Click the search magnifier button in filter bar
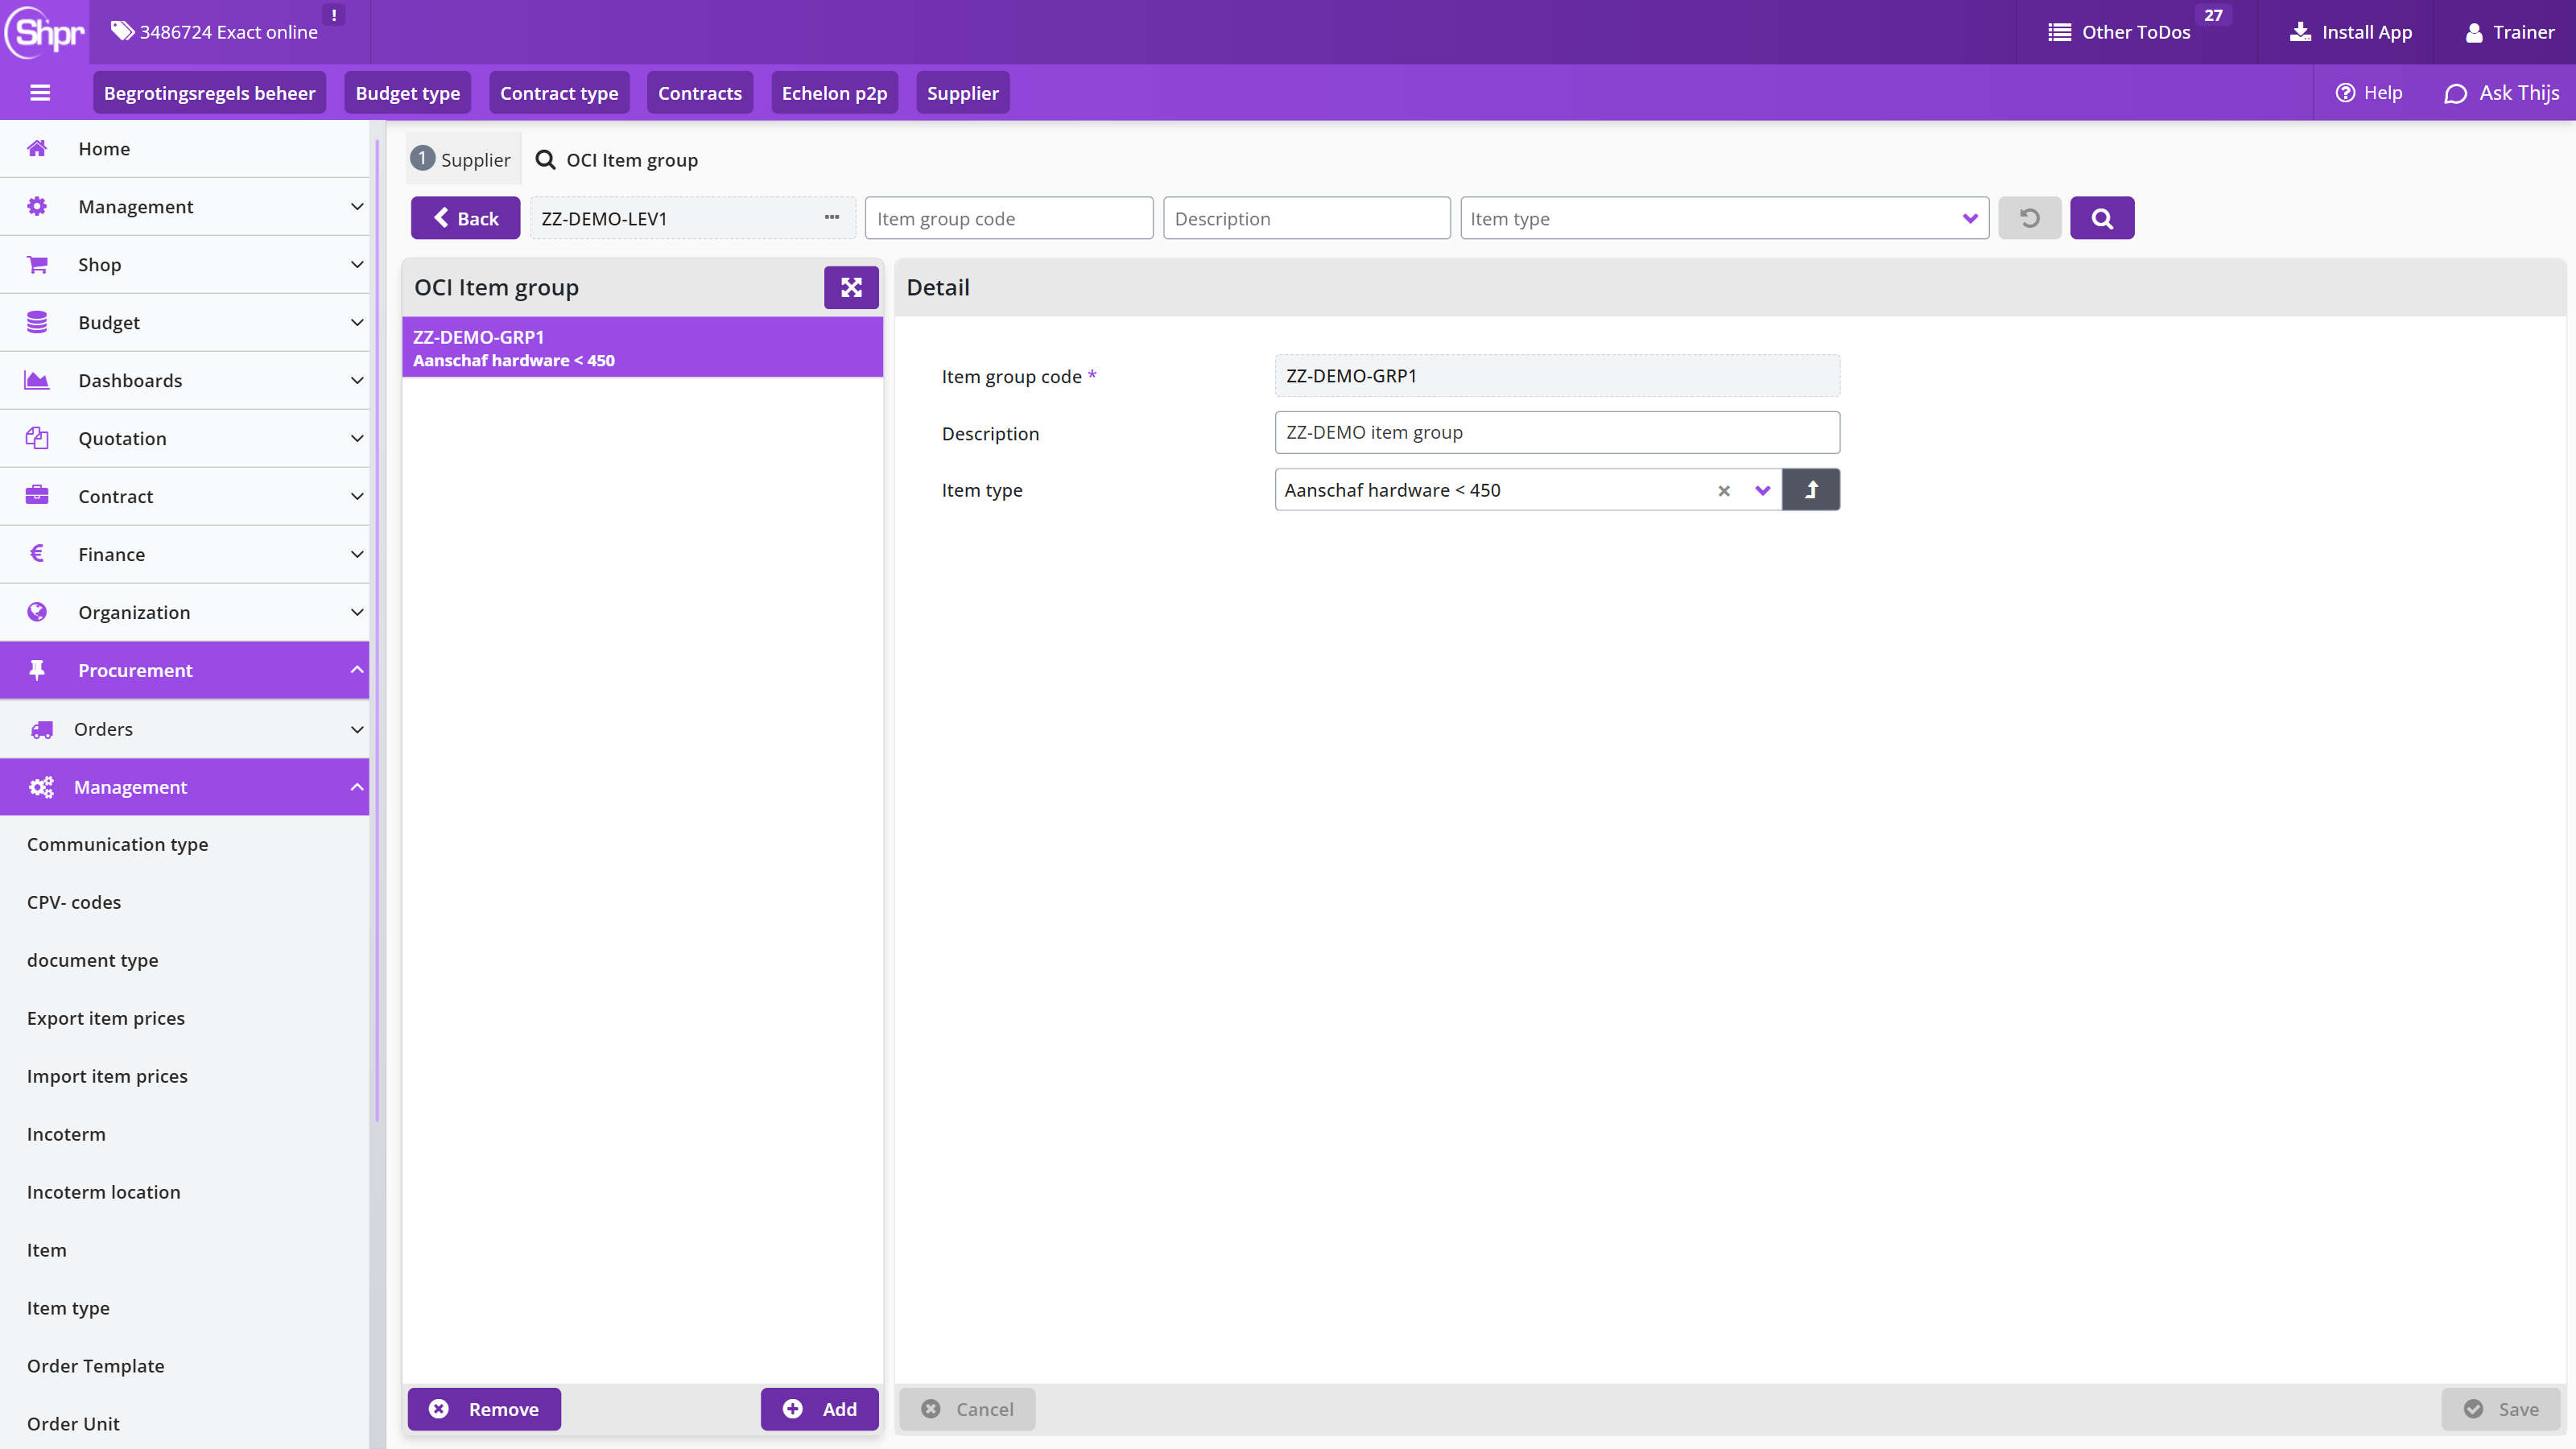The width and height of the screenshot is (2576, 1449). click(2102, 218)
